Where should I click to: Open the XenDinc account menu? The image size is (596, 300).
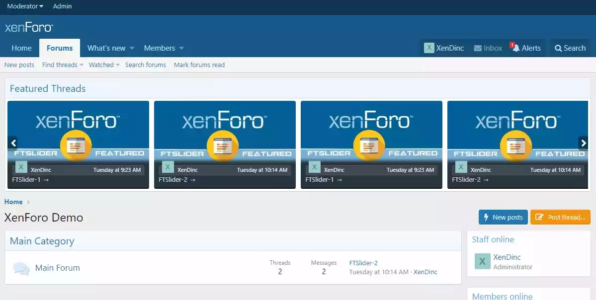pyautogui.click(x=444, y=48)
